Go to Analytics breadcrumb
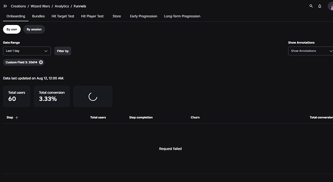Image resolution: width=333 pixels, height=182 pixels. tap(62, 6)
